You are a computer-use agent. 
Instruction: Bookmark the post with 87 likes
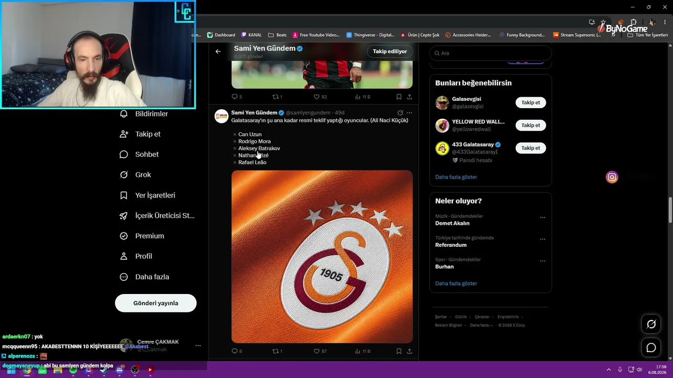click(x=399, y=351)
